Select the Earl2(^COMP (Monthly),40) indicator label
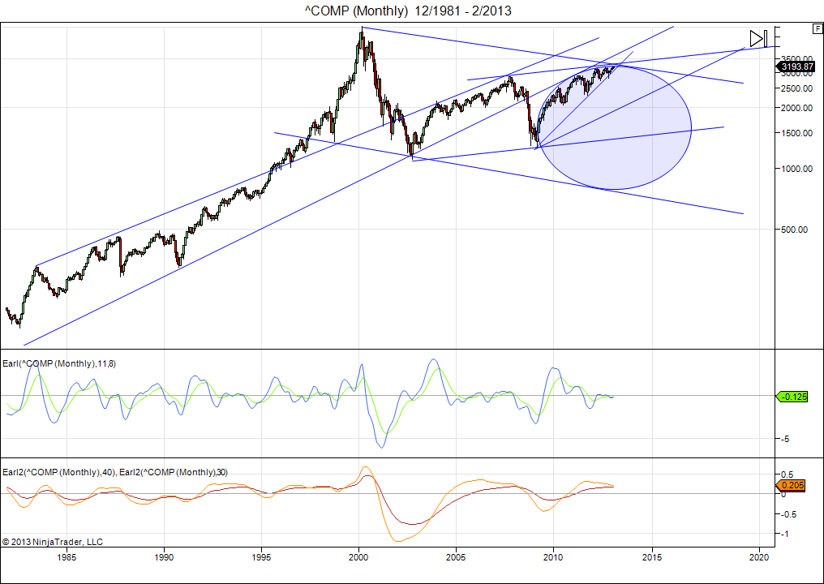Image resolution: width=824 pixels, height=584 pixels. click(x=59, y=472)
